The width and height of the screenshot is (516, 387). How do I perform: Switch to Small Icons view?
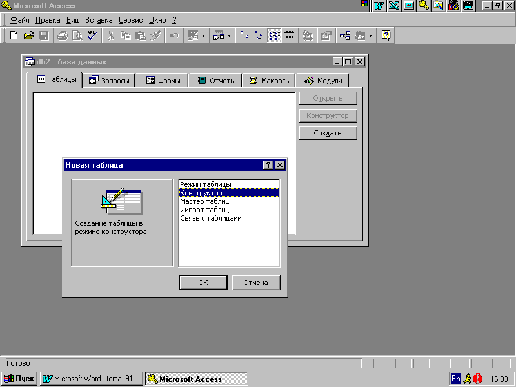pos(259,35)
